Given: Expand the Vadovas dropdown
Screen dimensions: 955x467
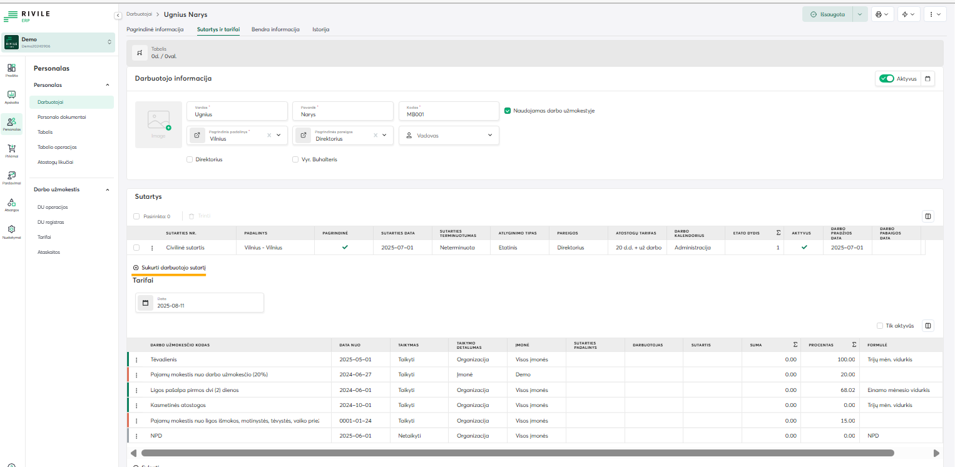Looking at the screenshot, I should click(x=449, y=135).
